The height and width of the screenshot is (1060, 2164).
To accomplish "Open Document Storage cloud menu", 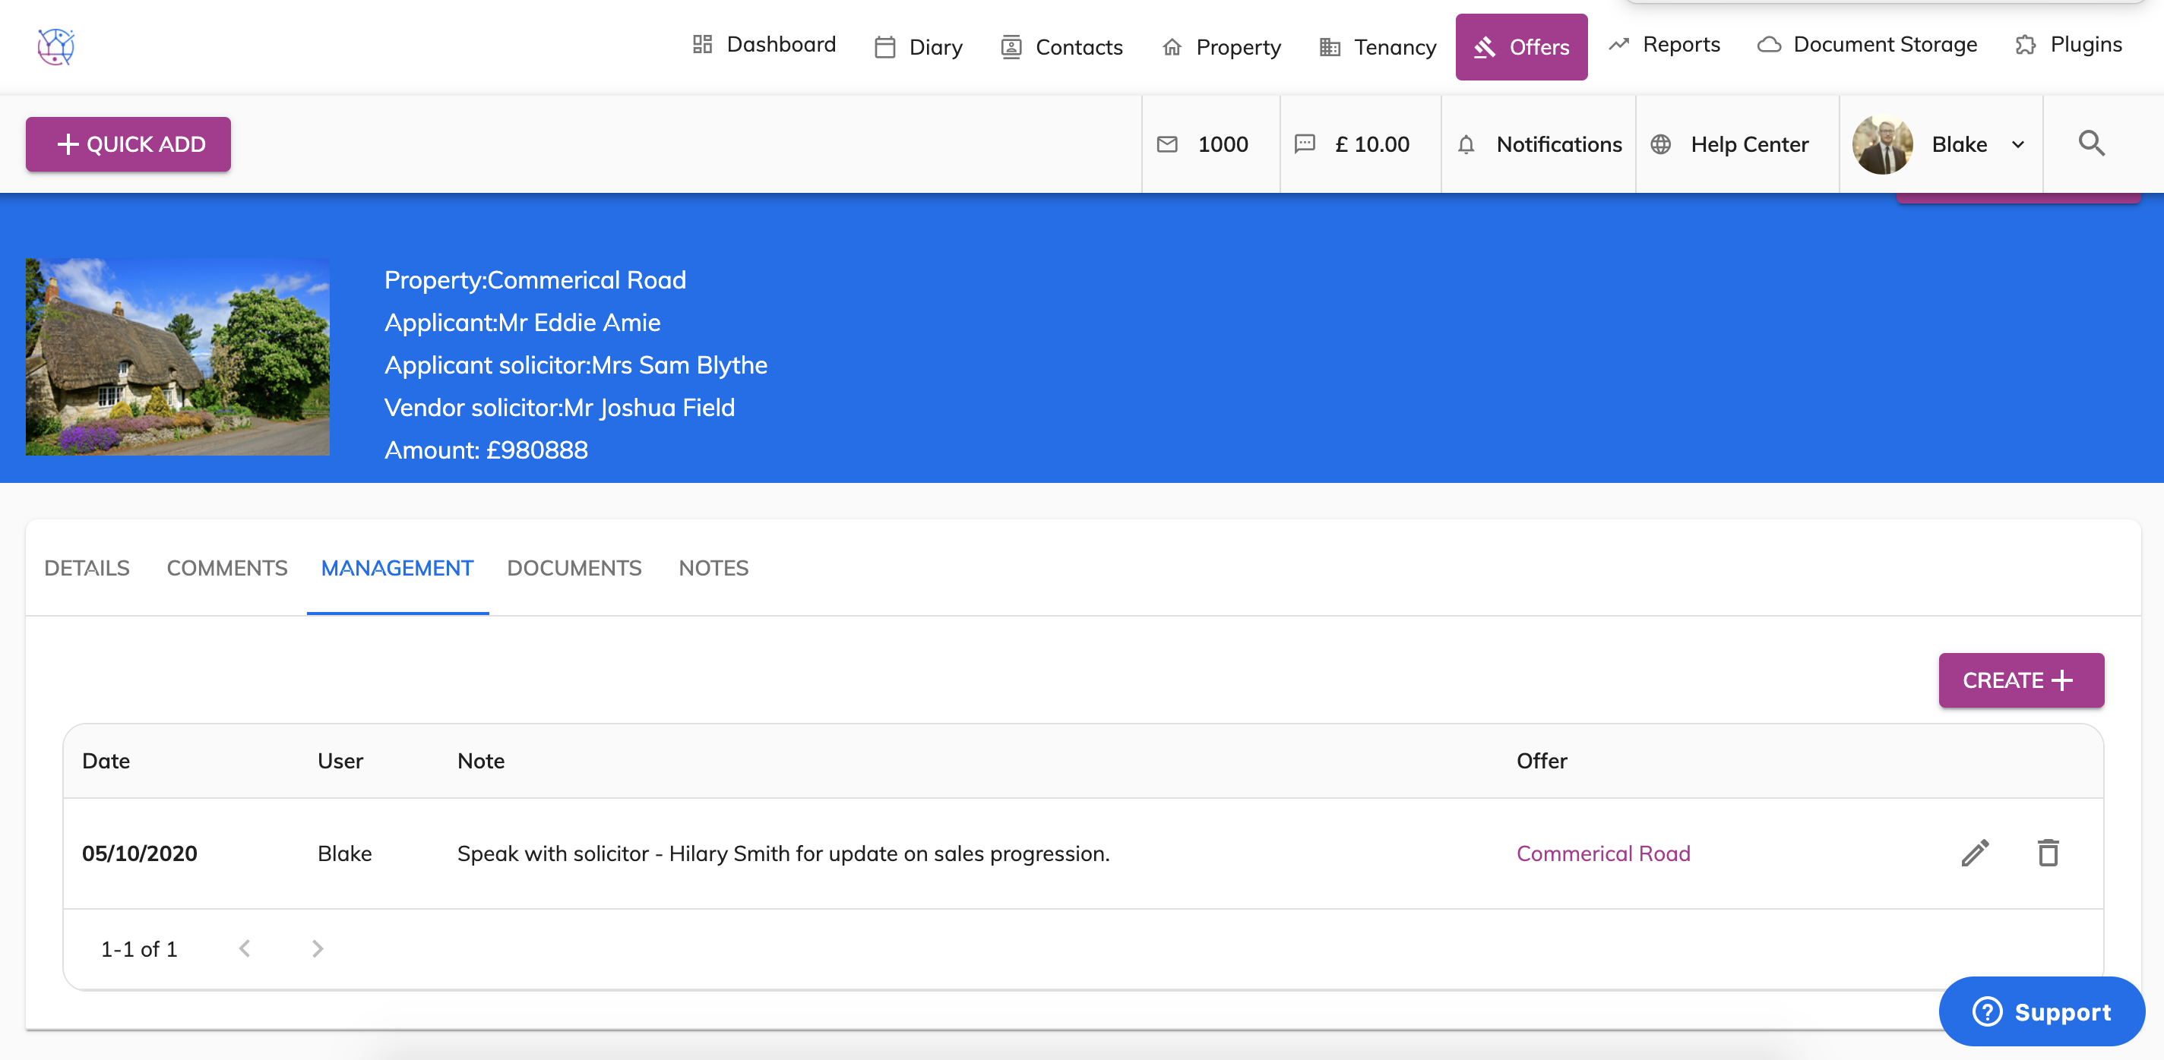I will click(x=1868, y=45).
